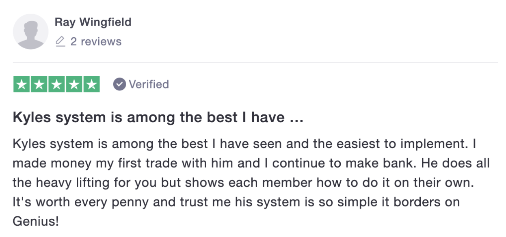Screen dimensions: 506x237
Task: Click the line It's worth every penny
Action: tap(236, 202)
